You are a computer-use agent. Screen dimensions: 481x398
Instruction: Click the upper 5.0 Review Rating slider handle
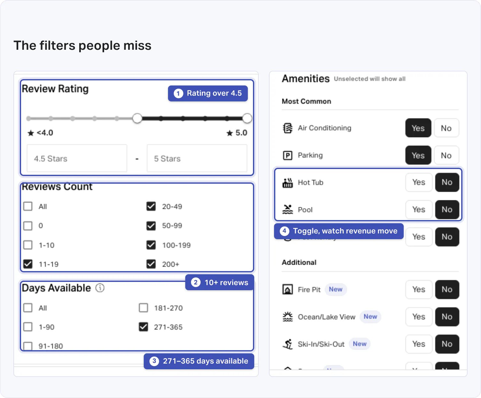point(247,118)
